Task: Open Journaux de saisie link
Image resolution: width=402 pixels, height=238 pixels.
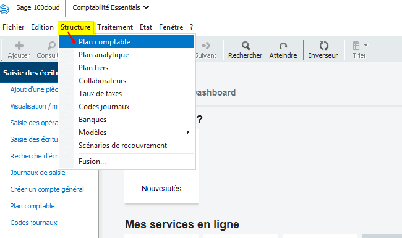Action: click(x=38, y=173)
